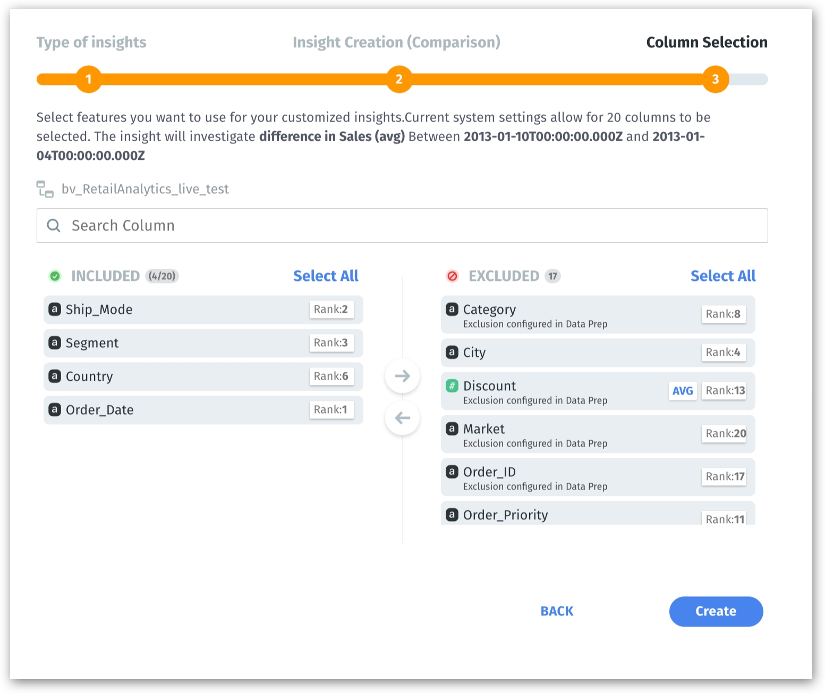Click the green Included checkmark icon

tap(55, 276)
